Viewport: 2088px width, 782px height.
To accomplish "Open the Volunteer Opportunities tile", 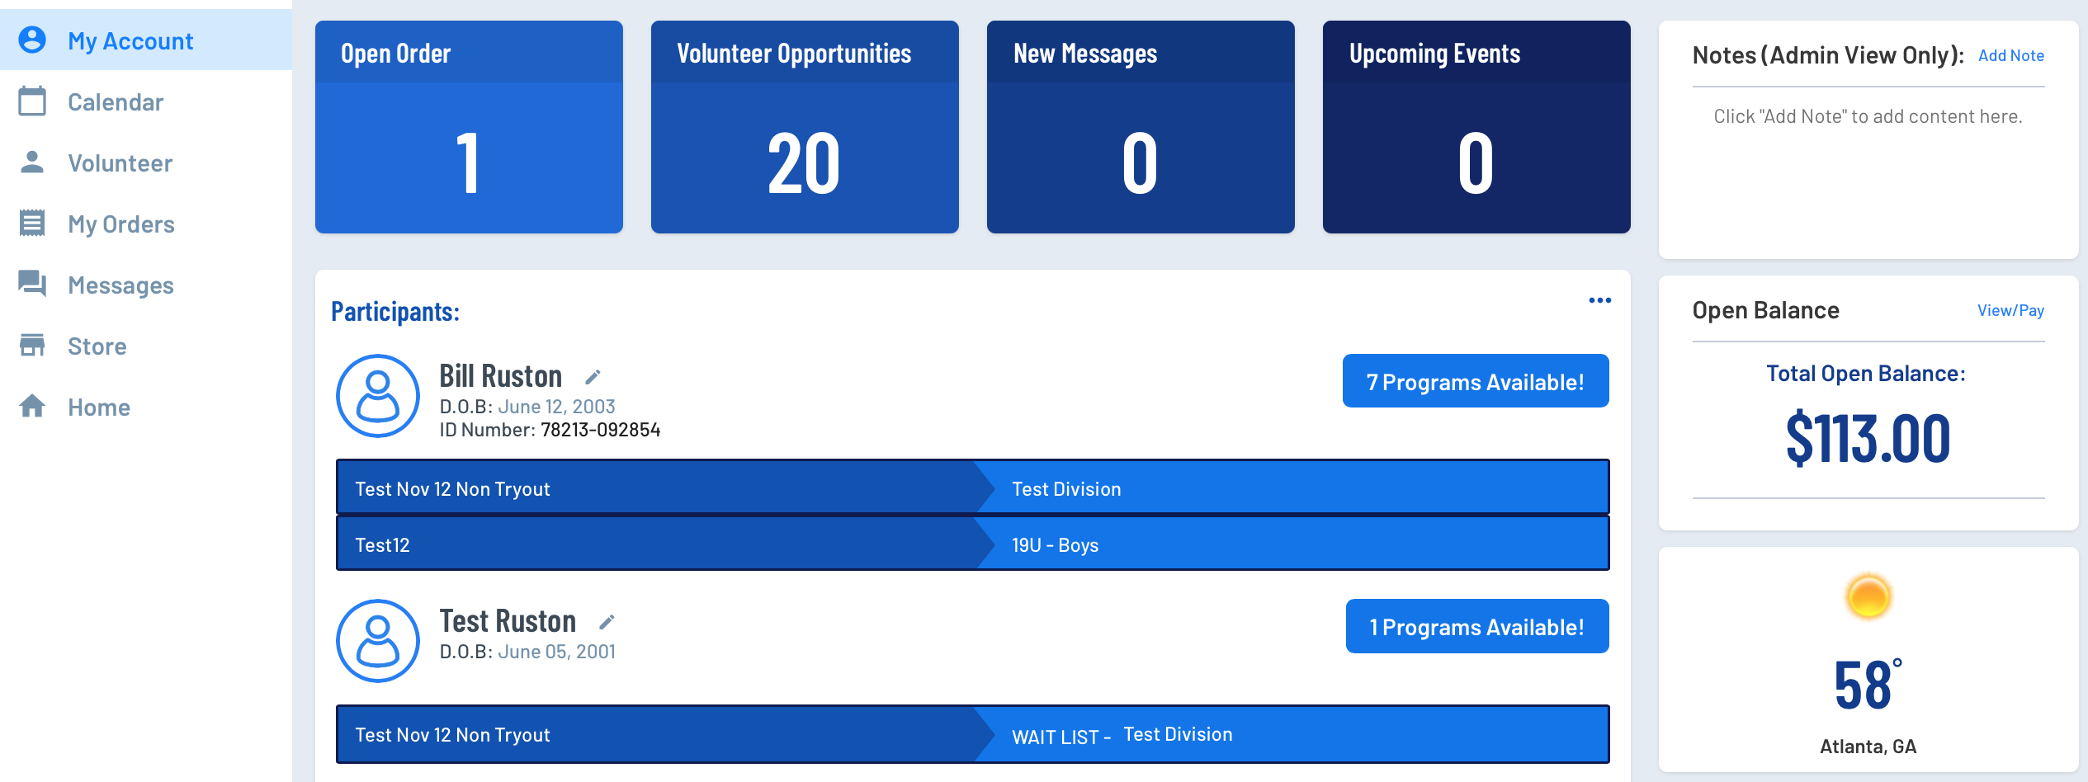I will click(805, 127).
